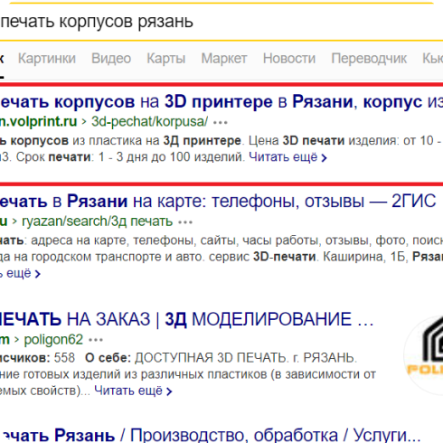Open the Новости tab

point(289,59)
